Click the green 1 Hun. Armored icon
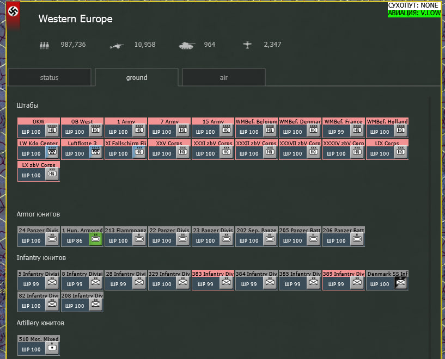 [96, 239]
